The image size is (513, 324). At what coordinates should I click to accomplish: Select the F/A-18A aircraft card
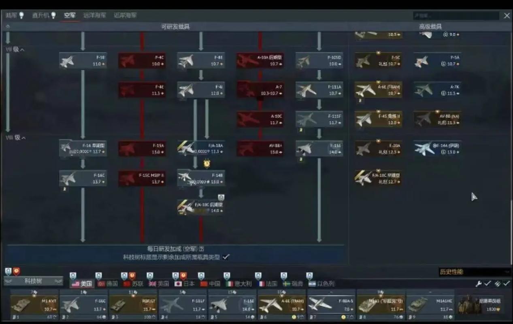201,148
